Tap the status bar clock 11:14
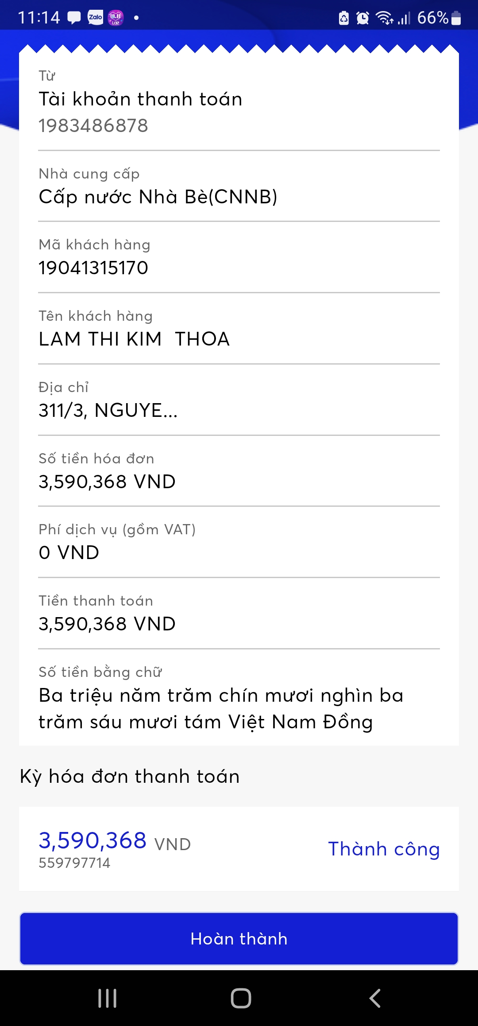 tap(39, 18)
